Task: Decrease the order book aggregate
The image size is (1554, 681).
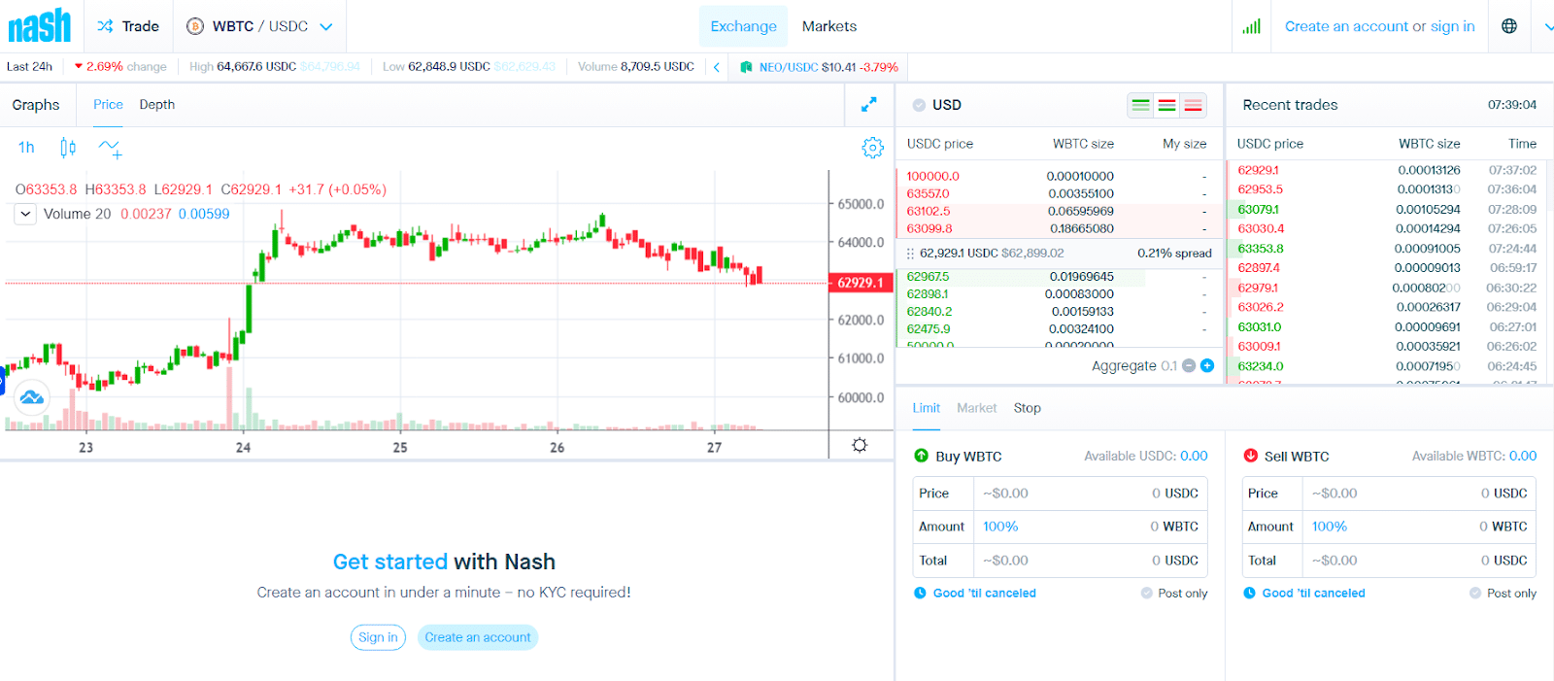Action: (x=1189, y=366)
